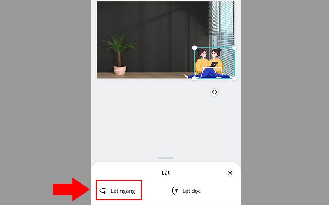Click the Lật ngang horizontal flip arrow icon
Screen dimensions: 329x205
(x=103, y=191)
